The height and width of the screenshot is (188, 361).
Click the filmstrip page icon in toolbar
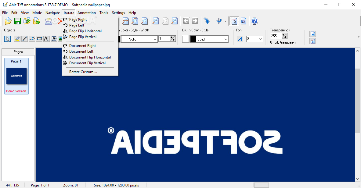pyautogui.click(x=244, y=21)
